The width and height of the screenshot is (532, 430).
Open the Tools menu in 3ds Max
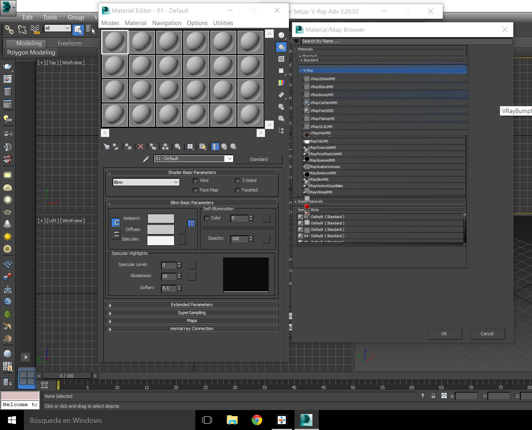(x=50, y=18)
